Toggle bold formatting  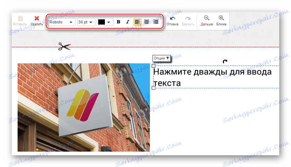click(119, 22)
